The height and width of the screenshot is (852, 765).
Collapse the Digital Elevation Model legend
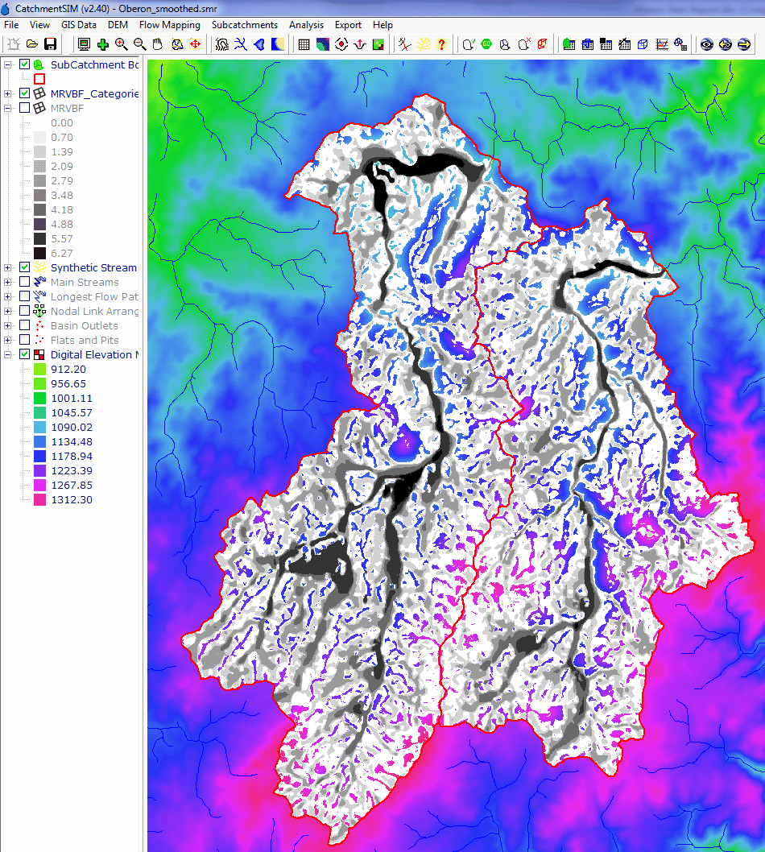[8, 355]
